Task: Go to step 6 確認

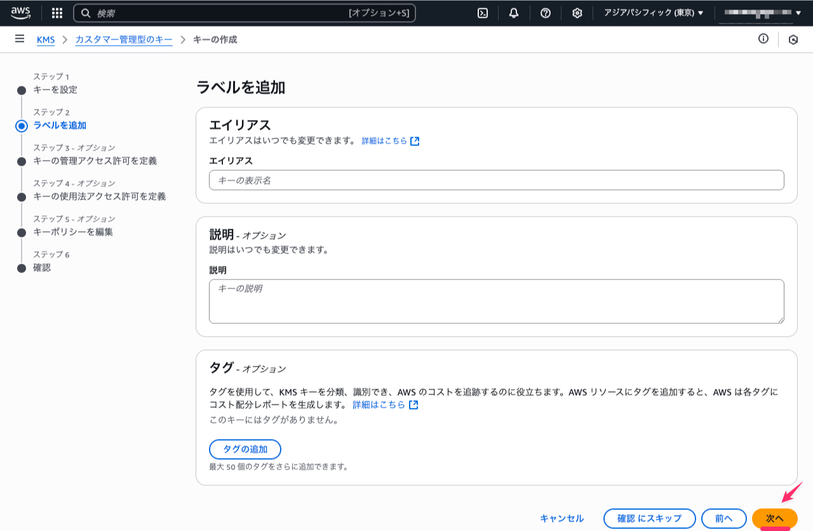Action: coord(42,267)
